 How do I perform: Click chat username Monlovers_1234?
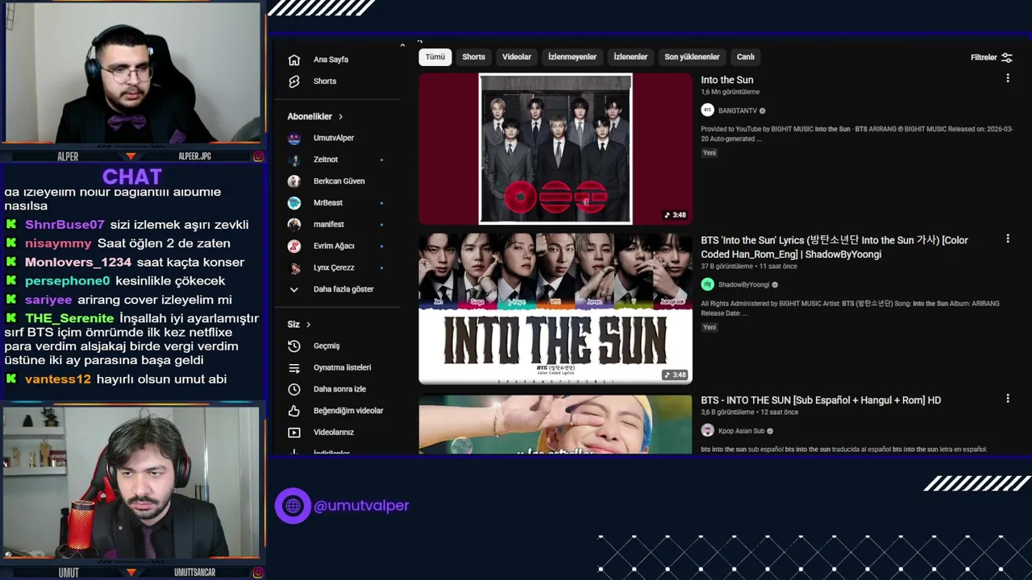coord(78,263)
